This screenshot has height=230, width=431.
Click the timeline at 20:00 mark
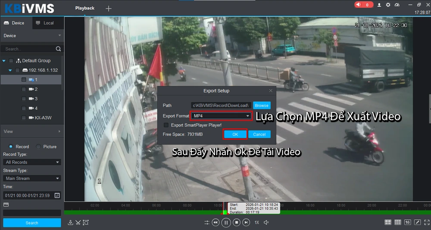click(x=372, y=205)
